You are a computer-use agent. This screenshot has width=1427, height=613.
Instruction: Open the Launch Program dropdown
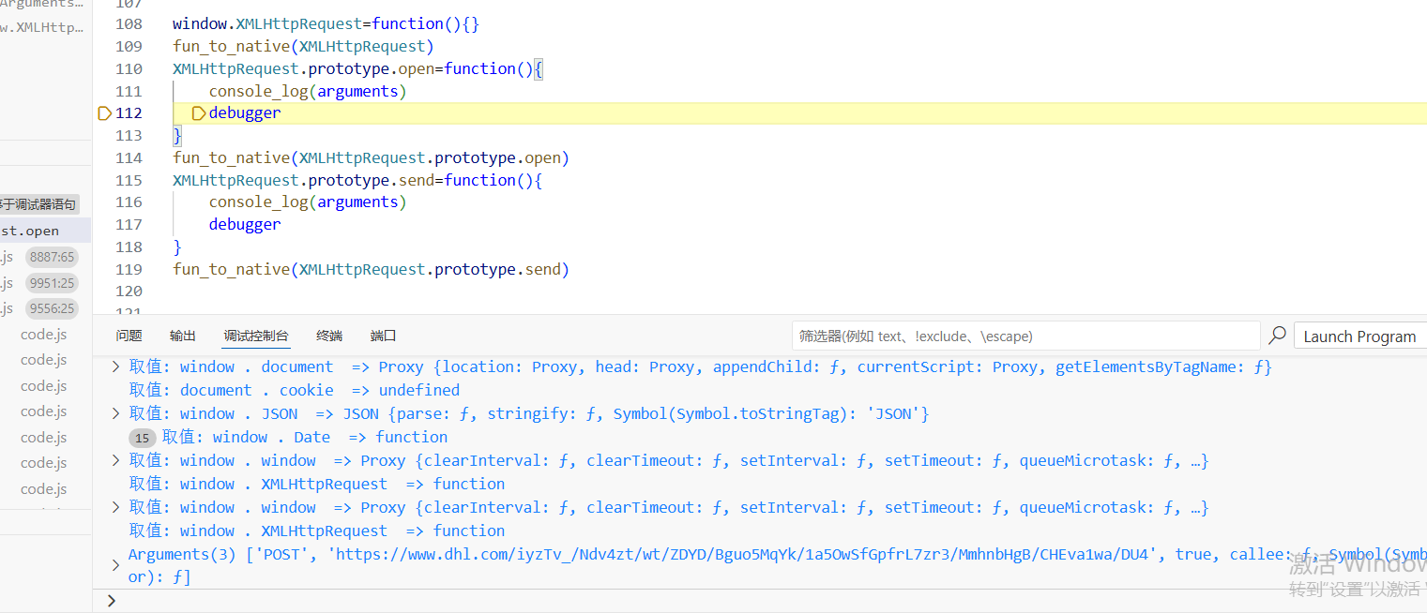(x=1359, y=336)
